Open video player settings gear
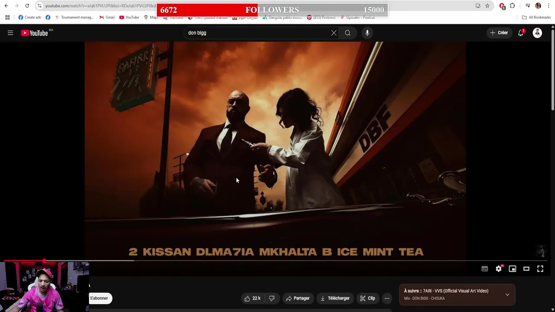The height and width of the screenshot is (312, 555). click(499, 269)
